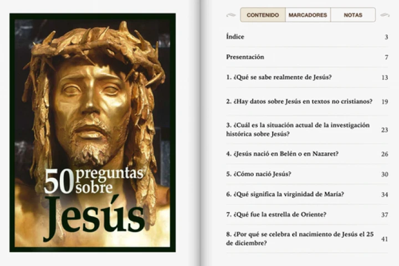Open chapter 4 ¿Jesús nació en Belén o Nazaret?
This screenshot has height=266, width=399.
pyautogui.click(x=283, y=154)
